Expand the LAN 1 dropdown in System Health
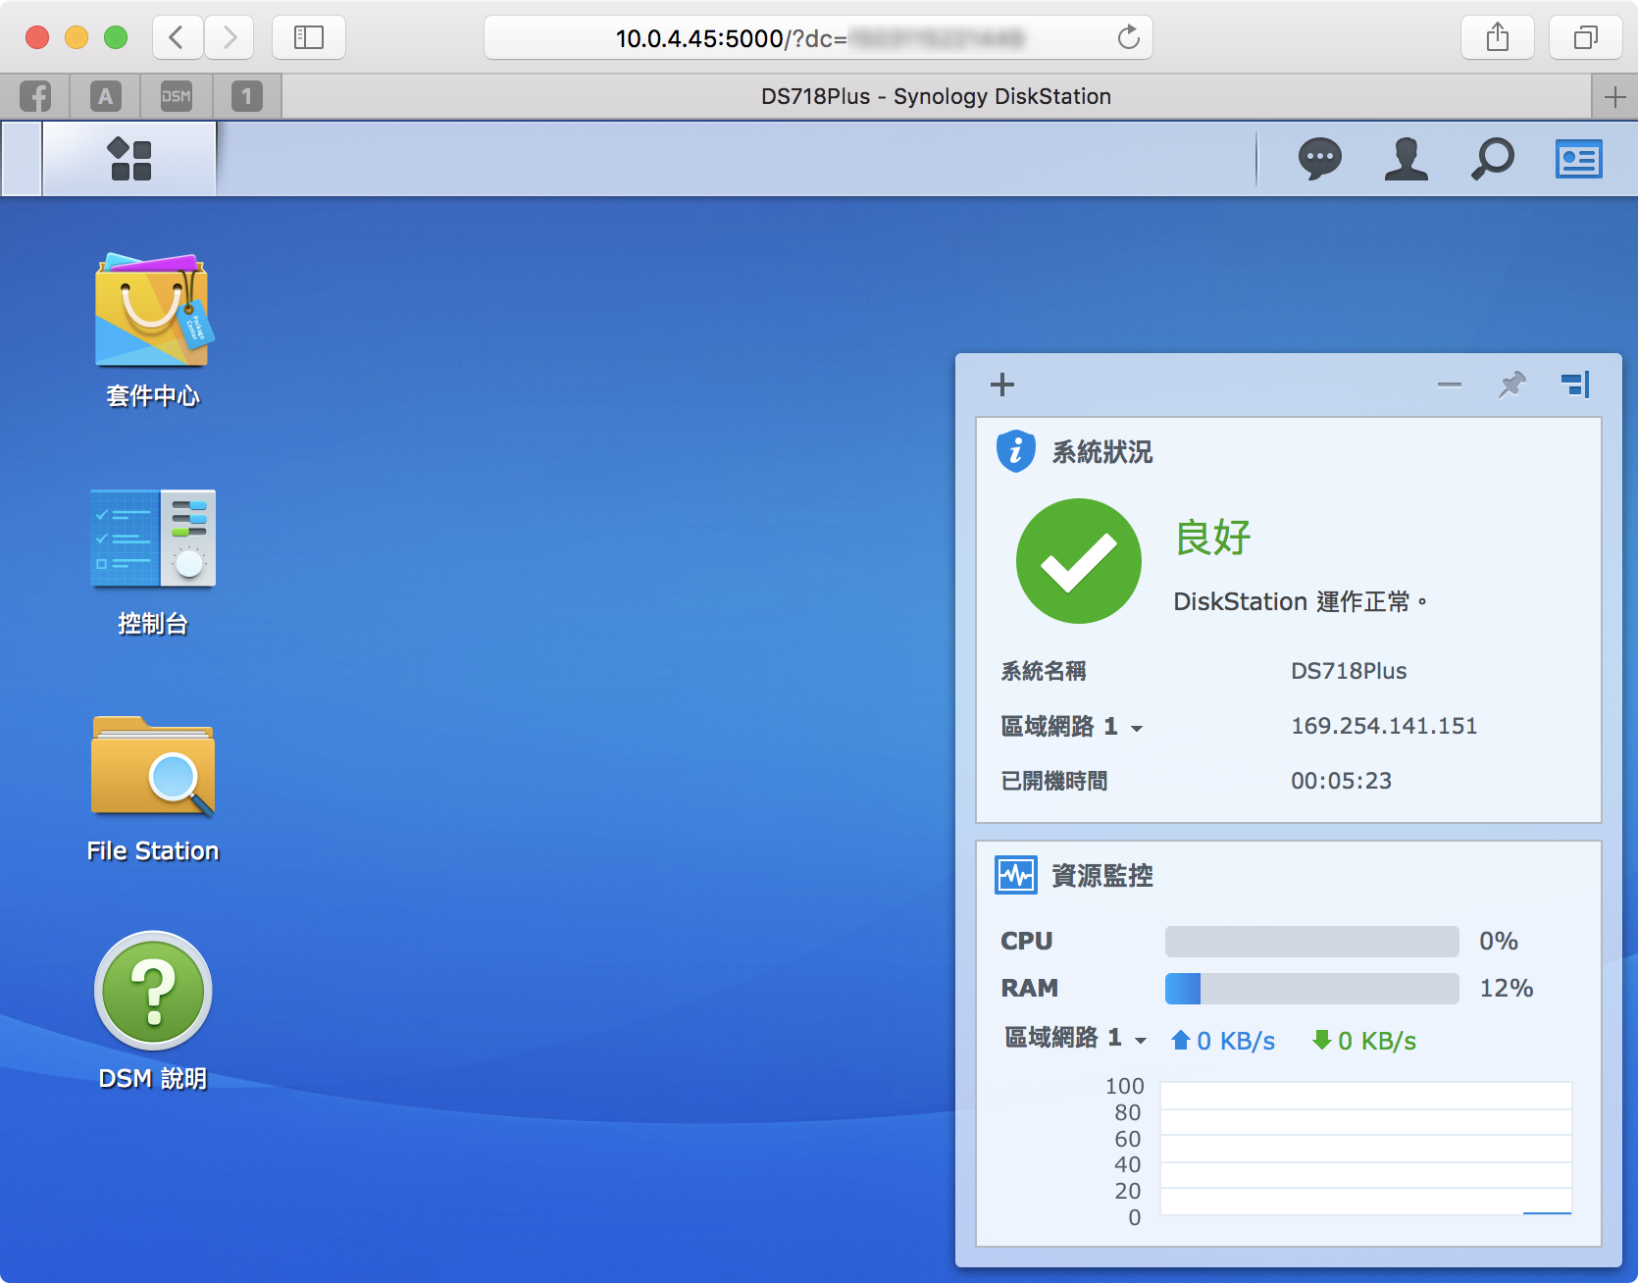 pyautogui.click(x=1137, y=728)
